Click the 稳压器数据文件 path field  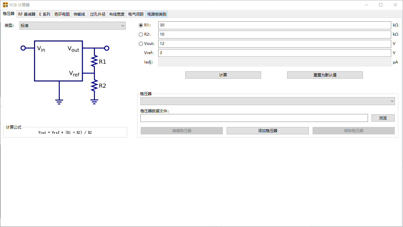click(x=254, y=118)
